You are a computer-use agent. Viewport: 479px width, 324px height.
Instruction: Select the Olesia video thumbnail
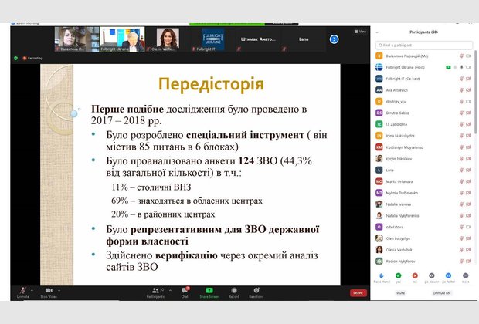168,39
